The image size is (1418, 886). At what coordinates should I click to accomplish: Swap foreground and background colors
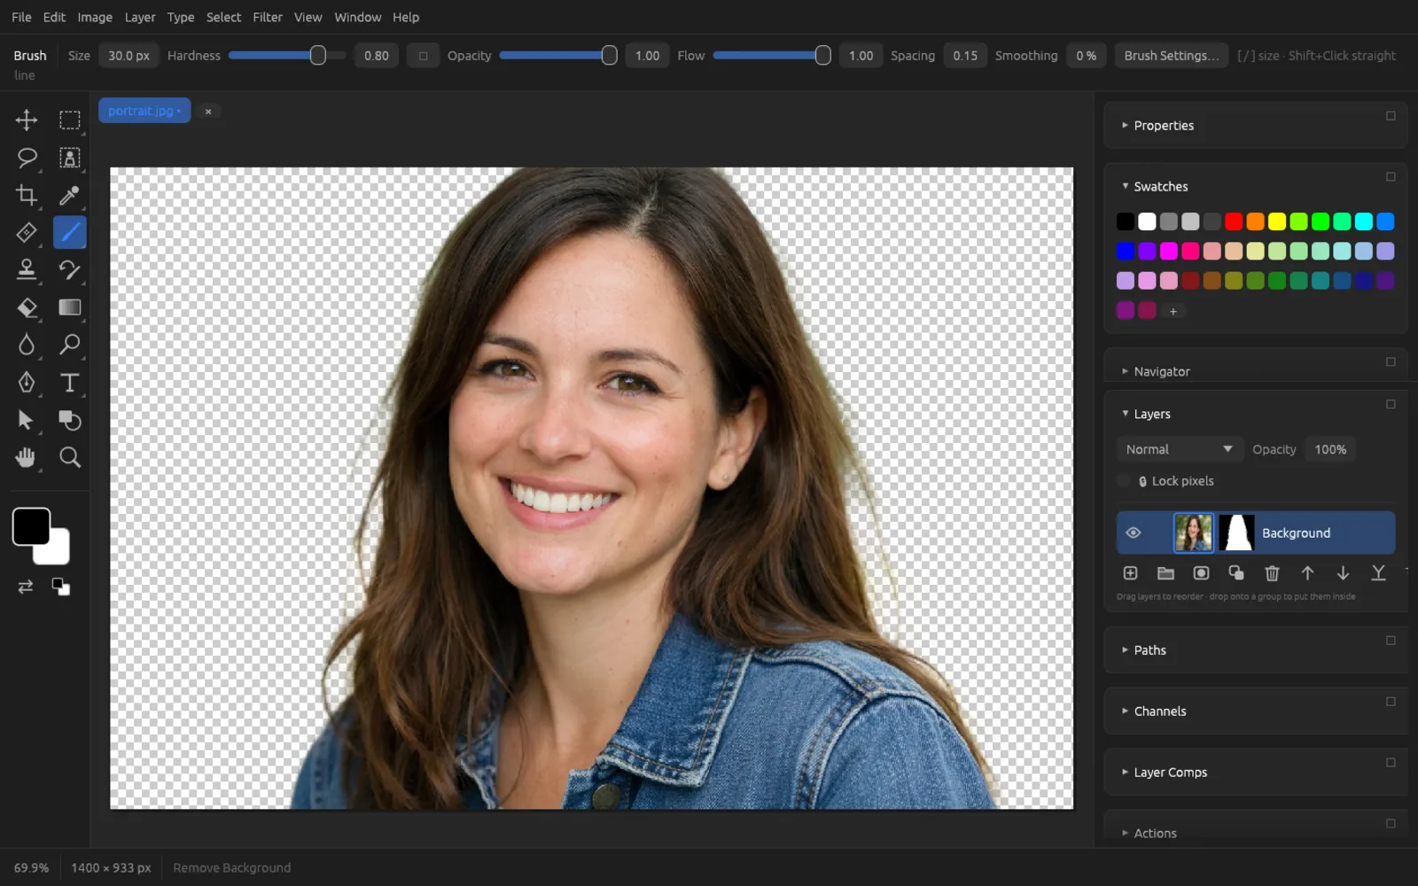(25, 587)
